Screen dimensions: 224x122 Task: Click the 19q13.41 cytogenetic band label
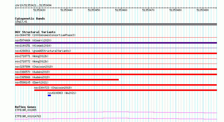[21, 22]
